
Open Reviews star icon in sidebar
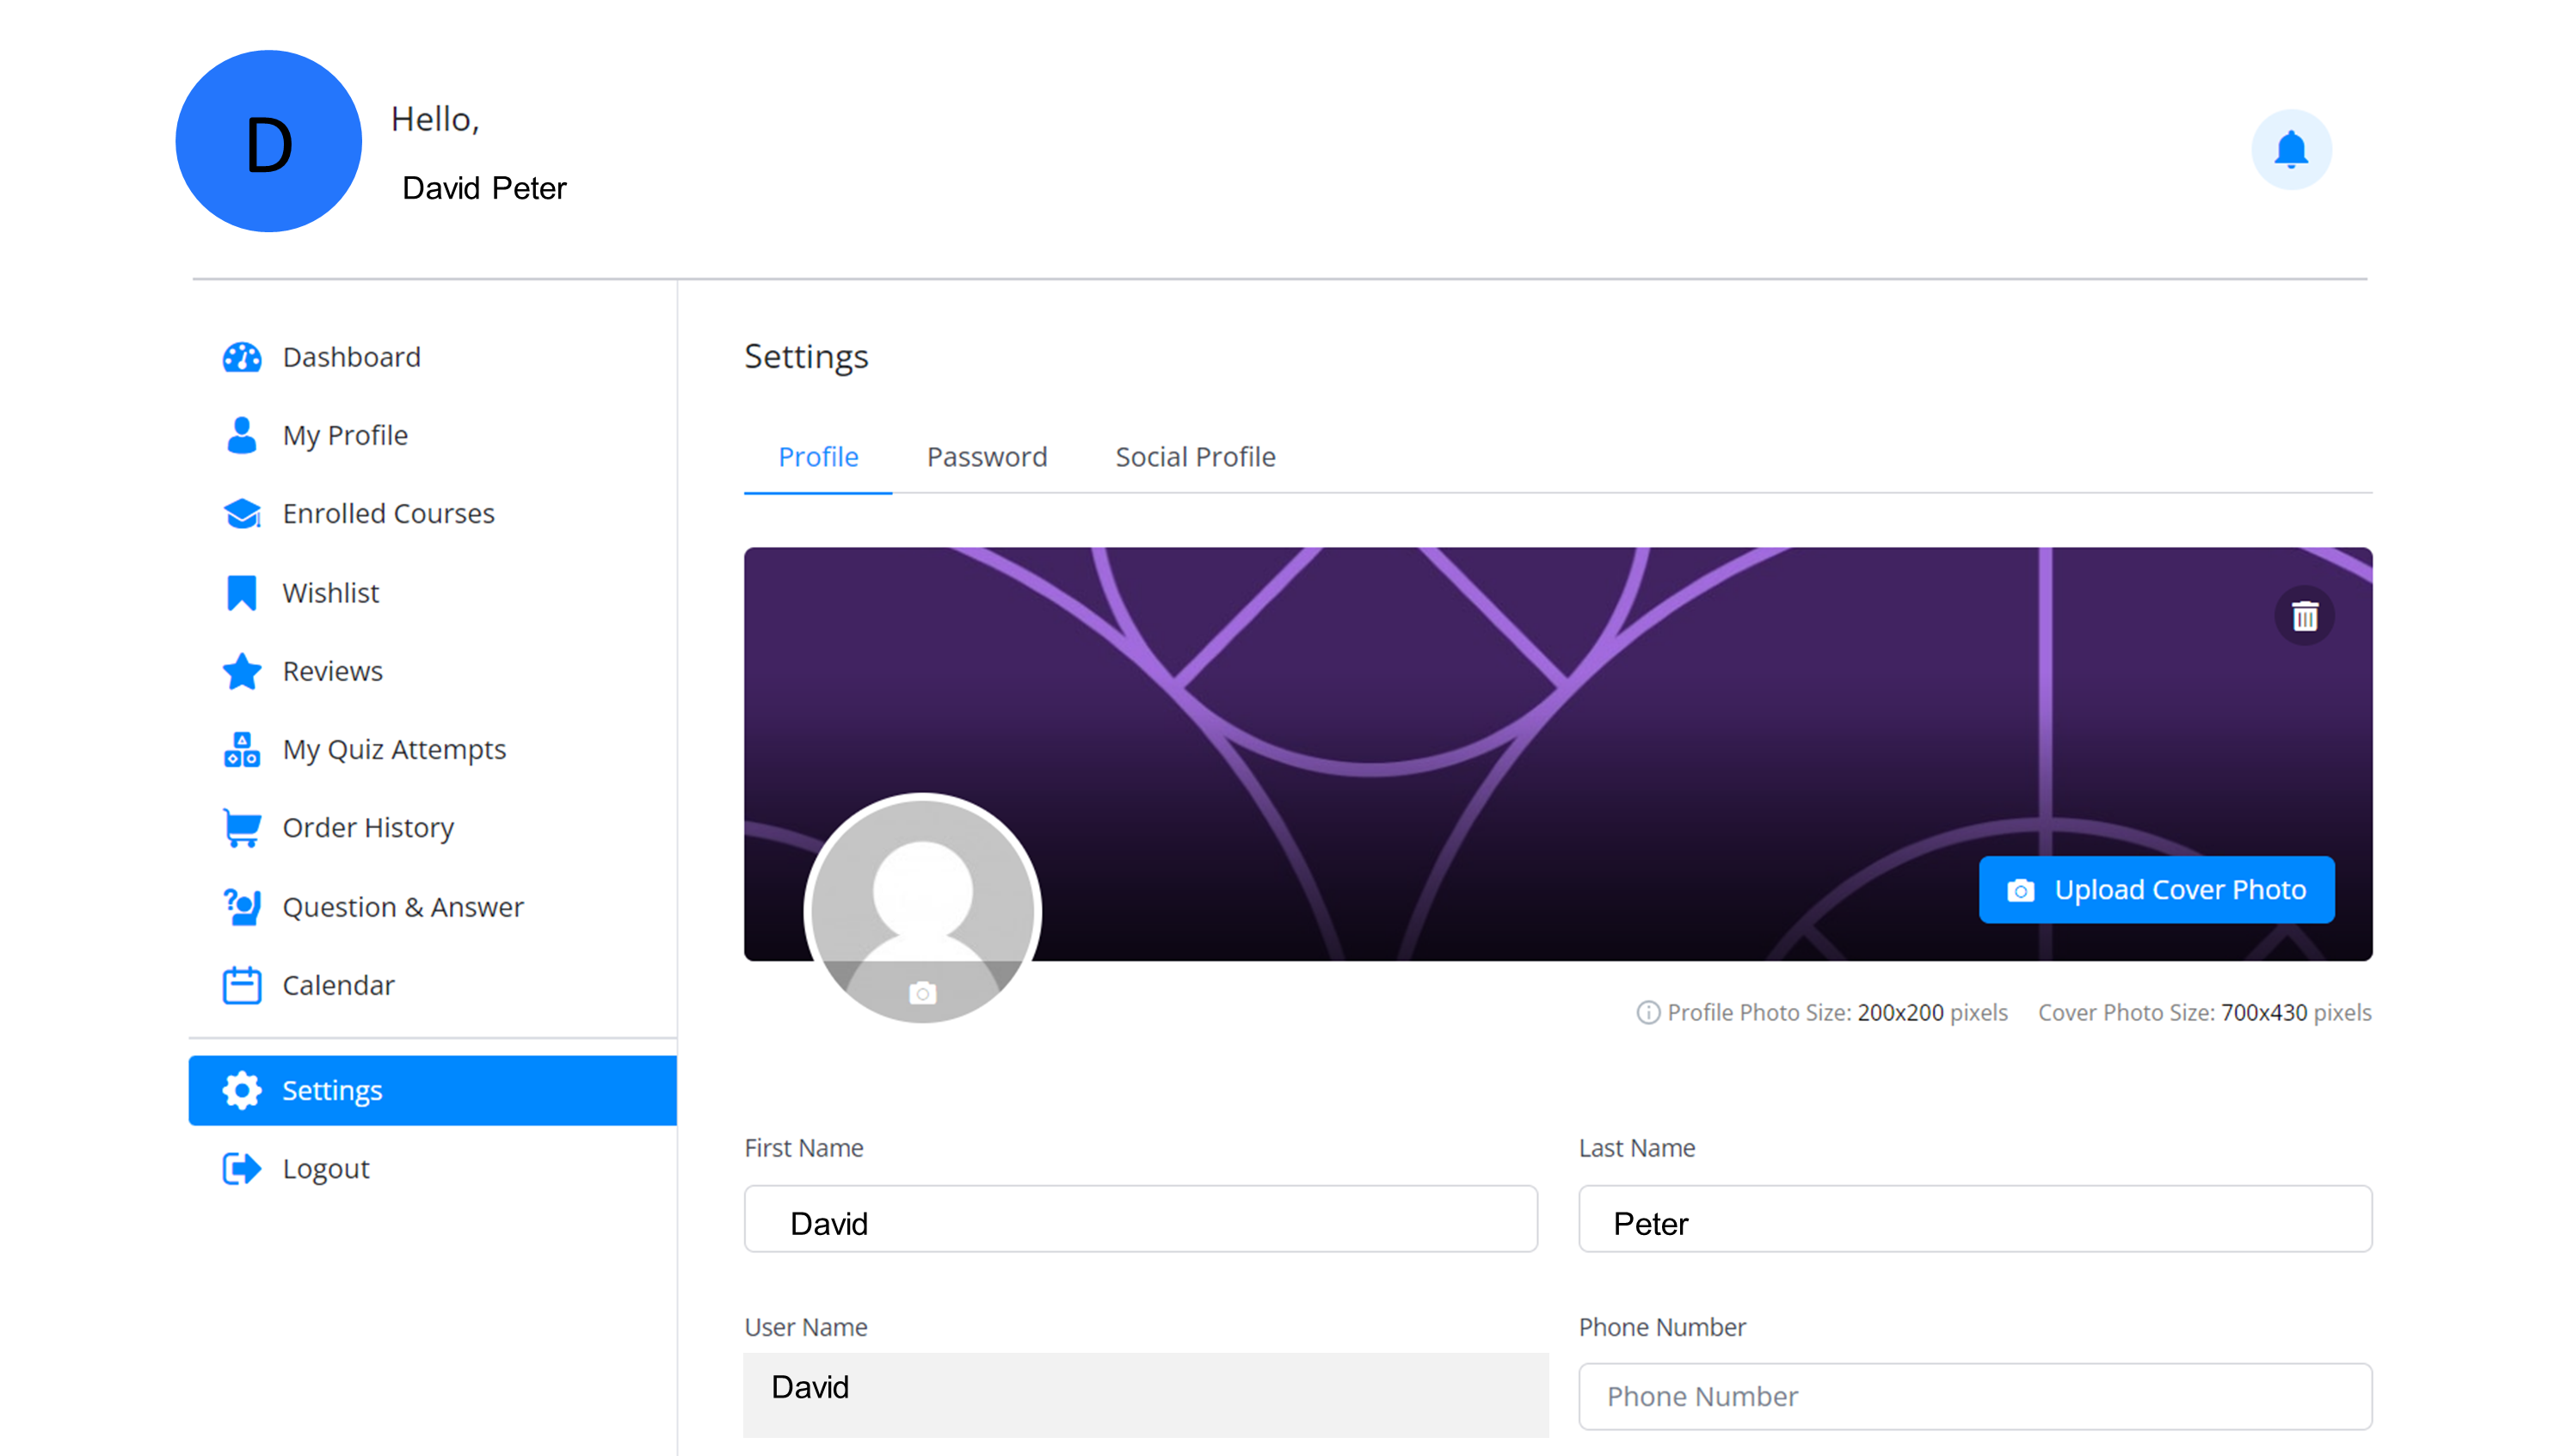click(241, 671)
